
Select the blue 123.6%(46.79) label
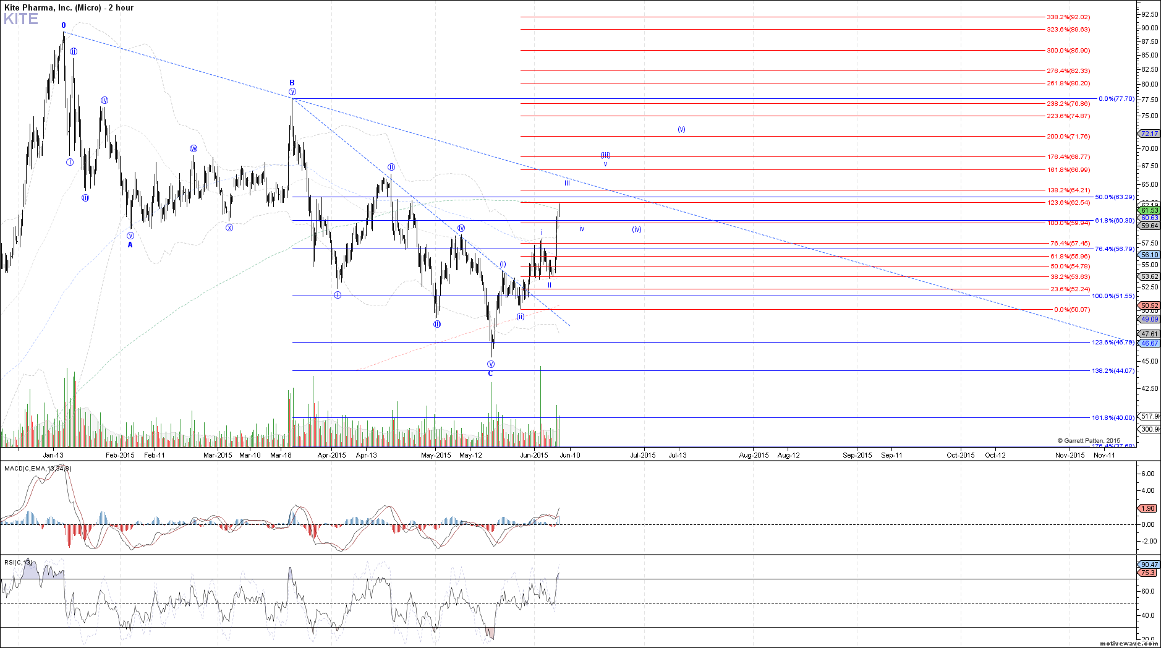click(x=1113, y=343)
